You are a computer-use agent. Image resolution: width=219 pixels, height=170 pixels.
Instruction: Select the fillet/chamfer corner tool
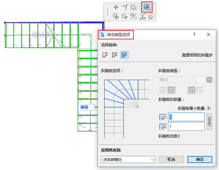[x=134, y=7]
